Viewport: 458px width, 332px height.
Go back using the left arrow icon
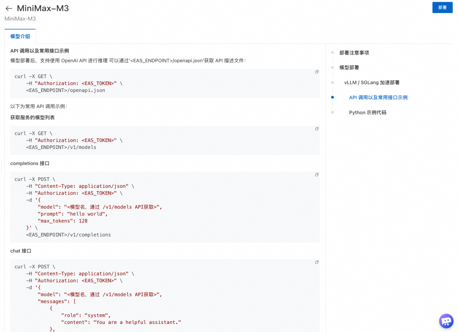point(9,8)
